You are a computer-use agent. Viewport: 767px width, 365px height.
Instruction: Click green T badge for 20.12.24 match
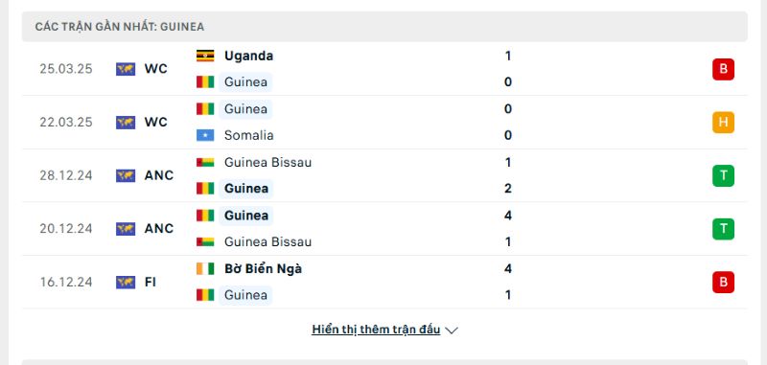(723, 229)
